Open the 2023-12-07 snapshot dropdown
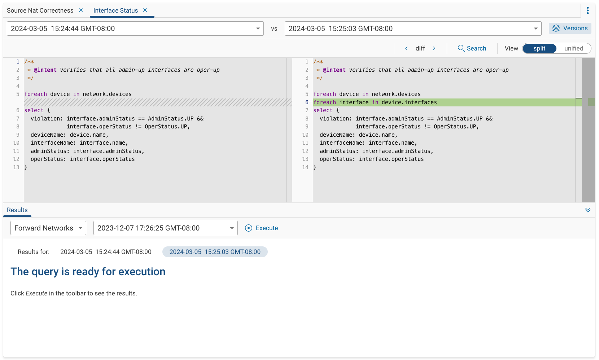 click(x=165, y=228)
